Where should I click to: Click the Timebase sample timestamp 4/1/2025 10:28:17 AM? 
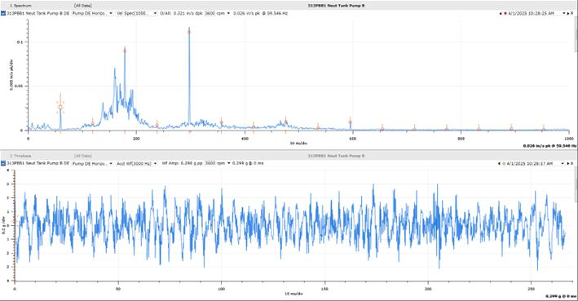click(530, 163)
